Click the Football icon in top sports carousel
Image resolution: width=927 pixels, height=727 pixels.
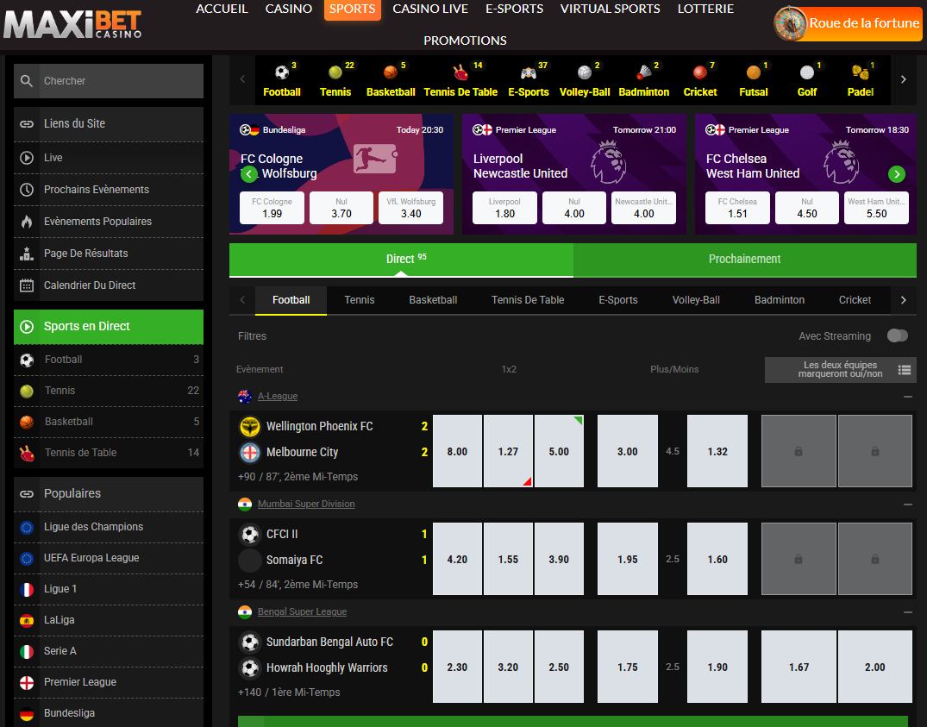(282, 72)
